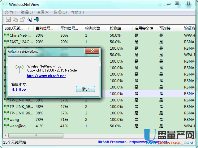
Task: Sort by 检测率 column header
Action: [x=120, y=28]
